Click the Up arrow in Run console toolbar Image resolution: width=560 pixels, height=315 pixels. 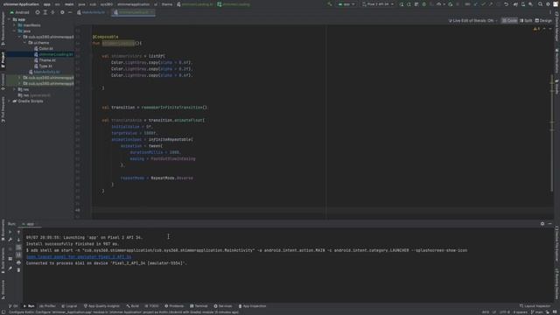18,232
